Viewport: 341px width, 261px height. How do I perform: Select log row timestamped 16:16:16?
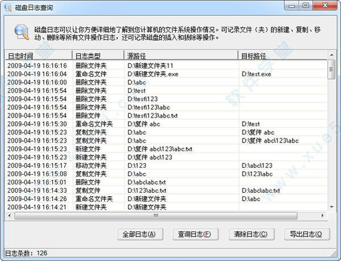click(x=166, y=65)
